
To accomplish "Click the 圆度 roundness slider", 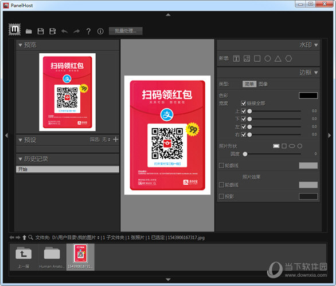I will tap(272, 154).
